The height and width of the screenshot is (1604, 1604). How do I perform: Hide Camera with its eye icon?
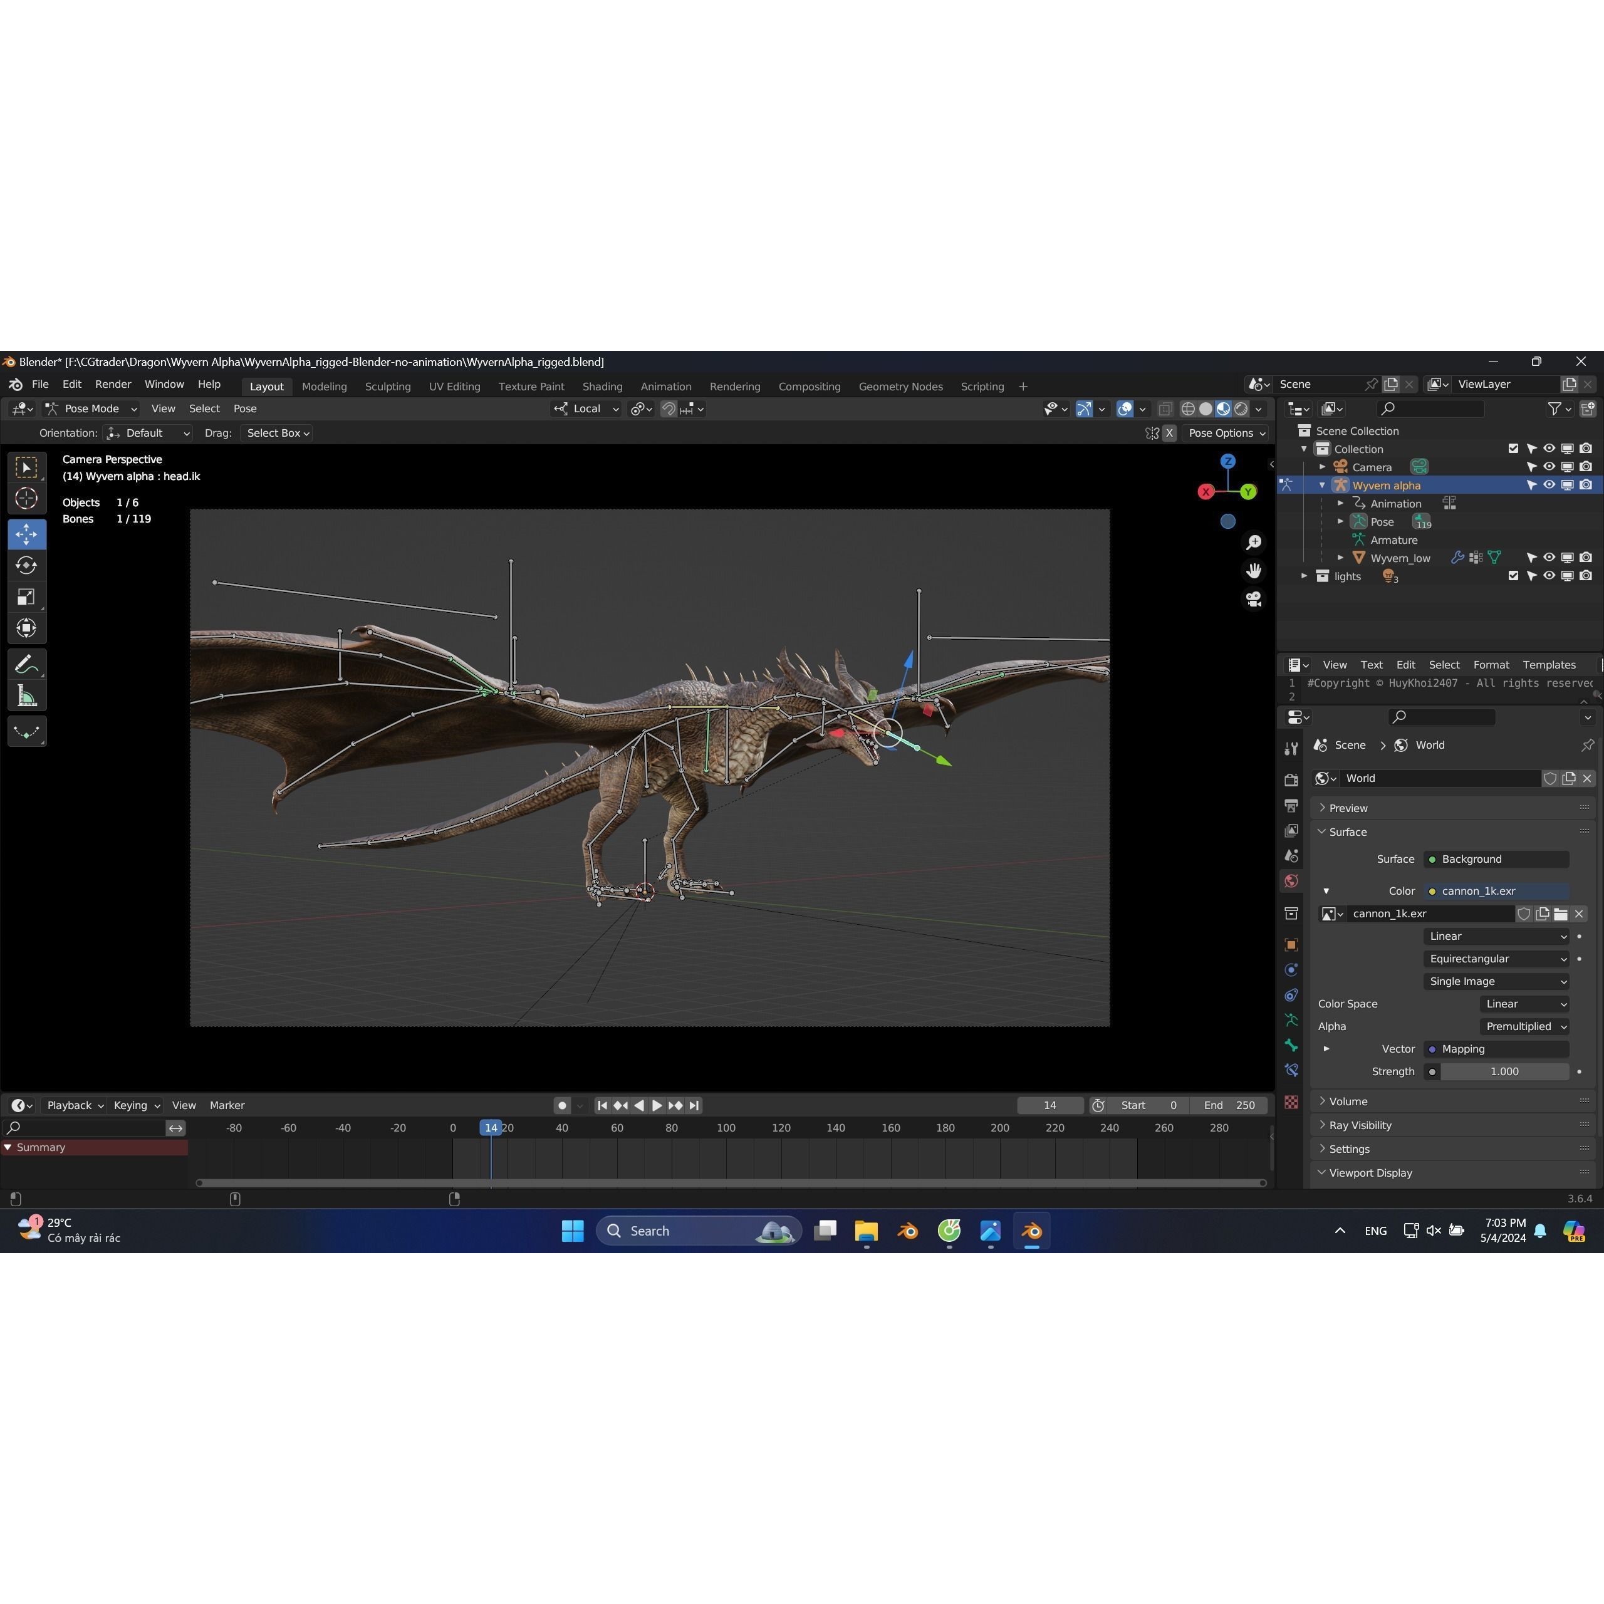(x=1549, y=467)
